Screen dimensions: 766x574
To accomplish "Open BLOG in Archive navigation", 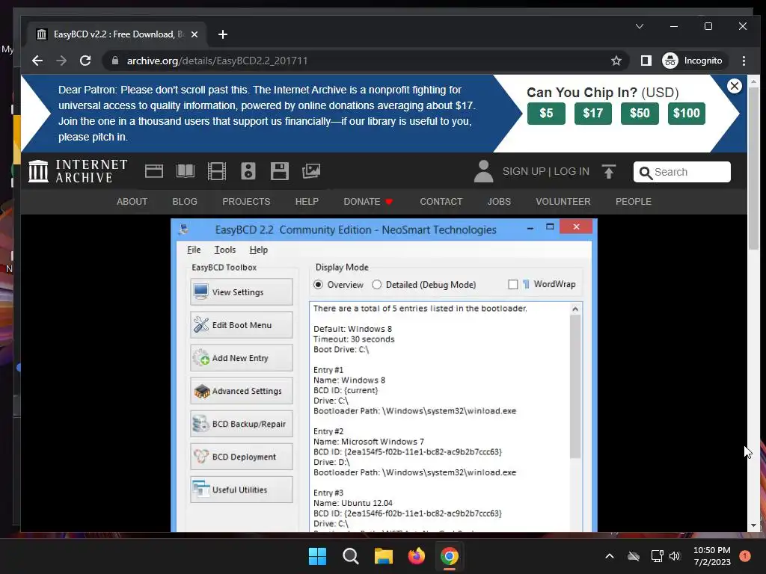I will (185, 202).
